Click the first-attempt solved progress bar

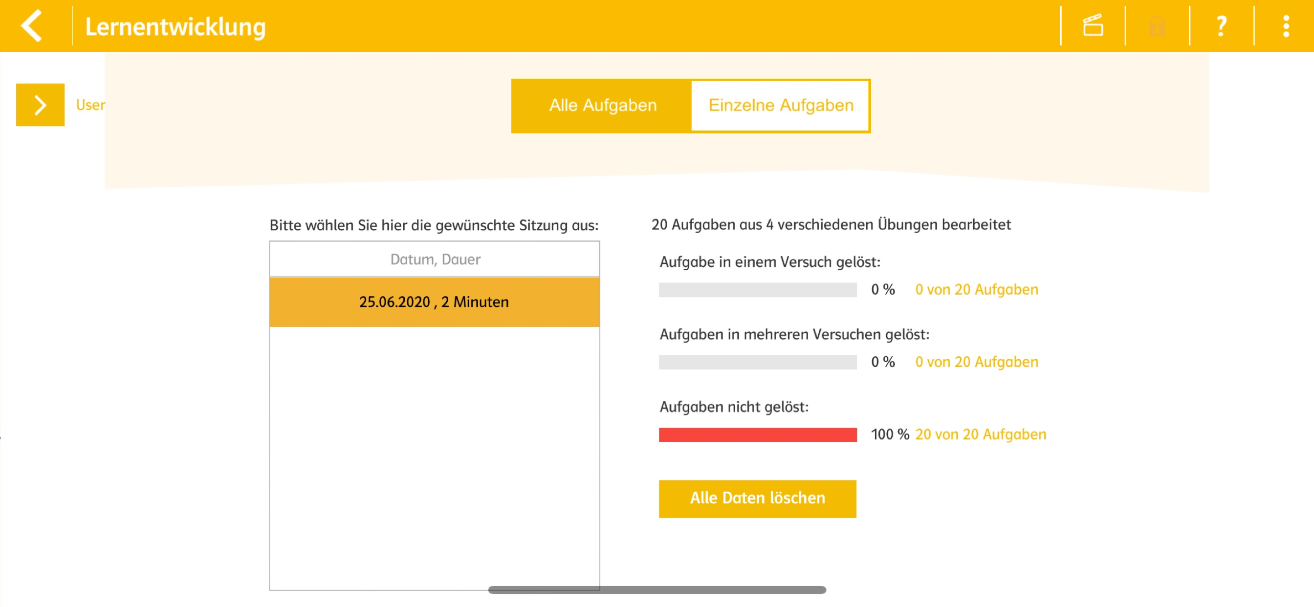click(x=758, y=290)
